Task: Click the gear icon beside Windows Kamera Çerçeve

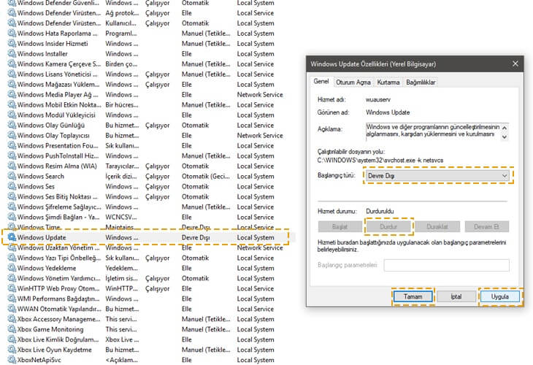Action: click(x=12, y=64)
